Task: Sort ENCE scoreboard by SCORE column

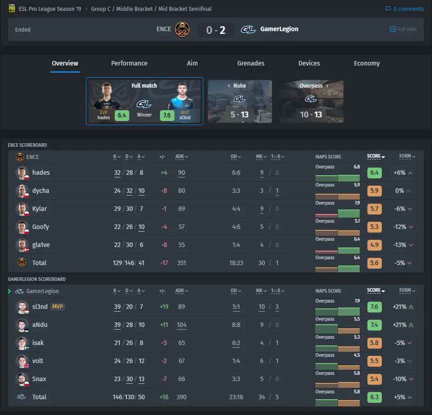Action: pyautogui.click(x=376, y=156)
